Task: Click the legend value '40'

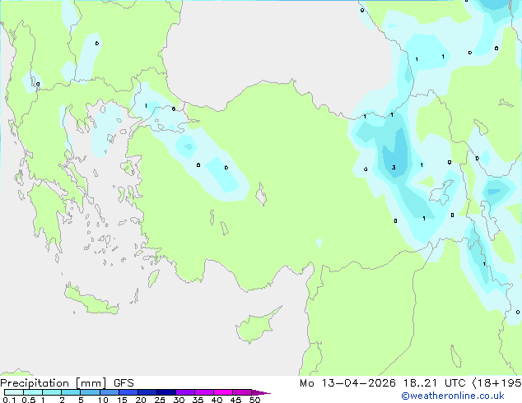Action: (217, 400)
